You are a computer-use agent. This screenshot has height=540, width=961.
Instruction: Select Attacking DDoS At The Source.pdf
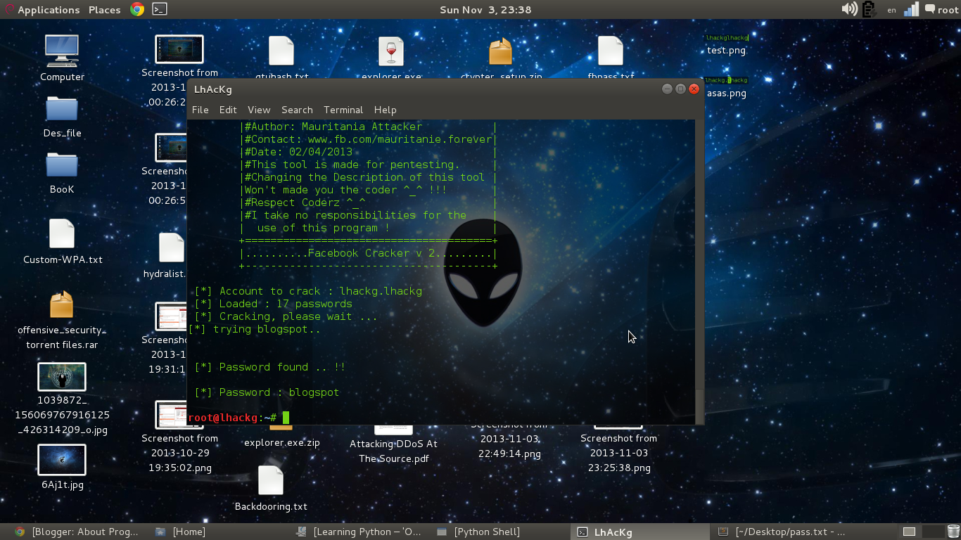coord(393,451)
